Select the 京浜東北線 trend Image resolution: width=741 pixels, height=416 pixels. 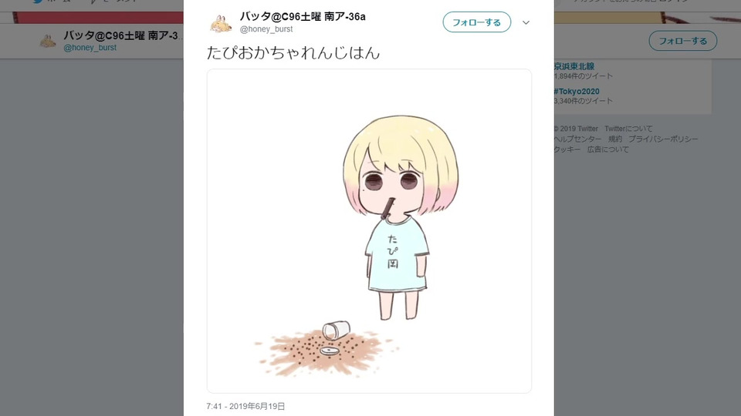click(574, 66)
